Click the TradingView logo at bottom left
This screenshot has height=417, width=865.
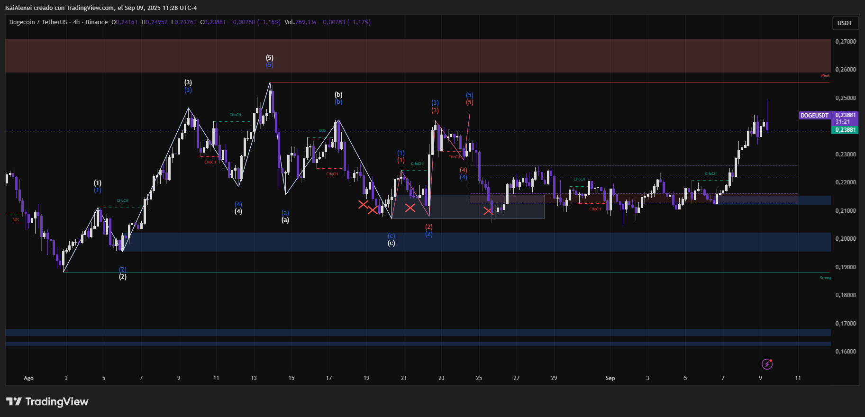(47, 402)
